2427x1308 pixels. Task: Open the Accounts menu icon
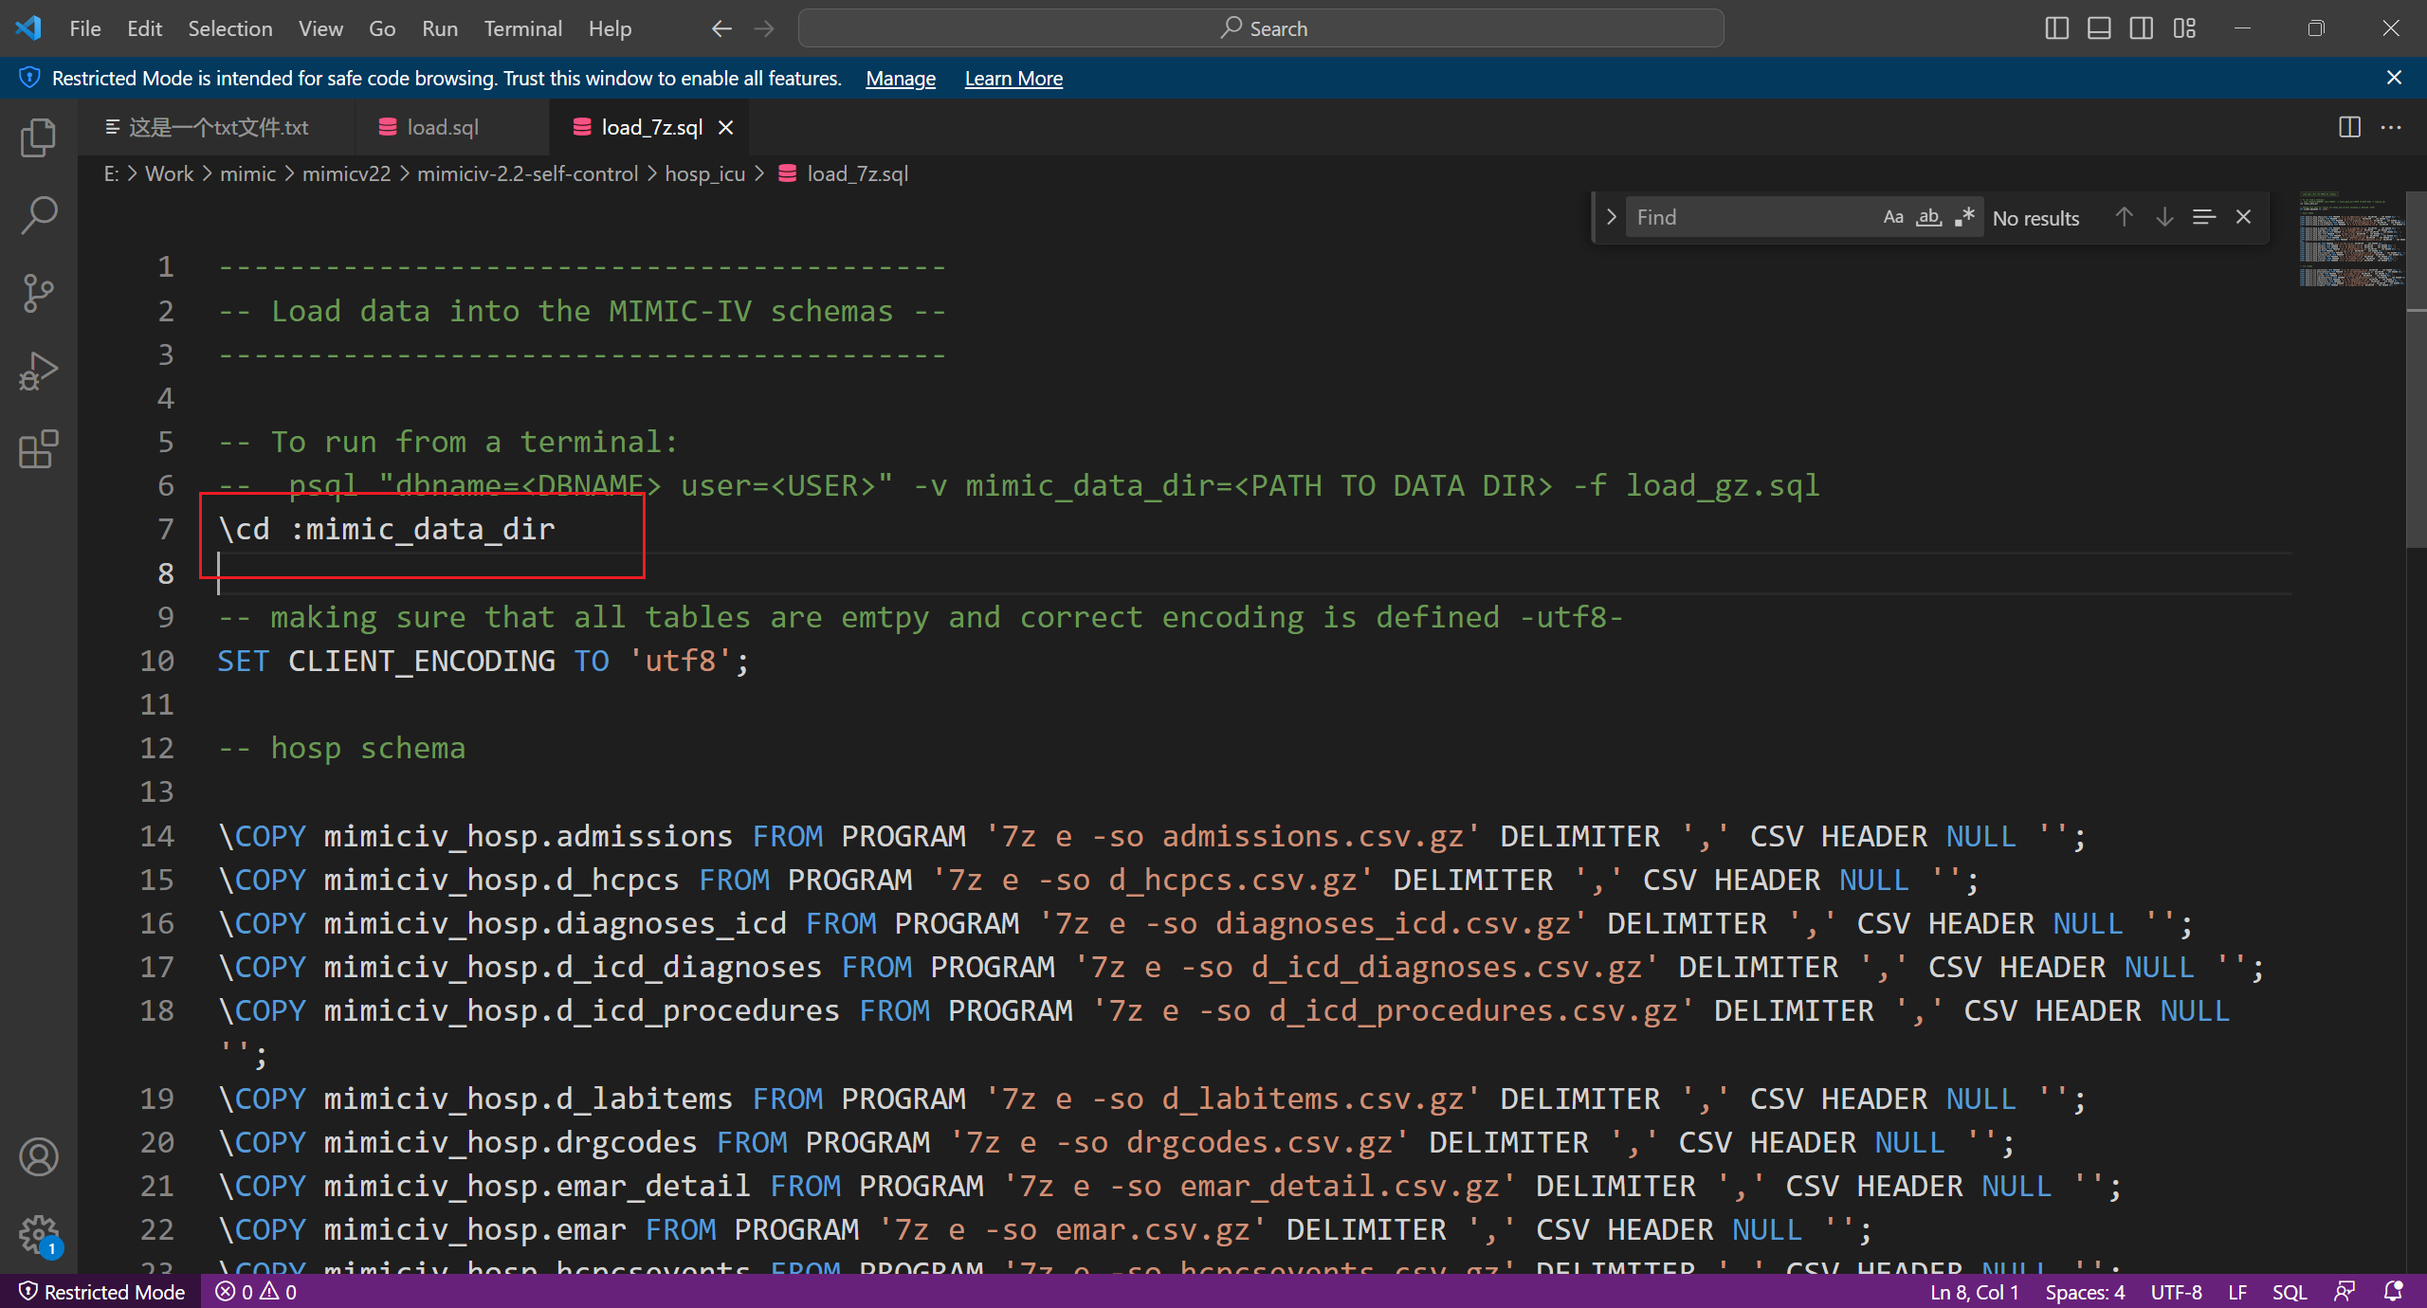click(x=38, y=1157)
